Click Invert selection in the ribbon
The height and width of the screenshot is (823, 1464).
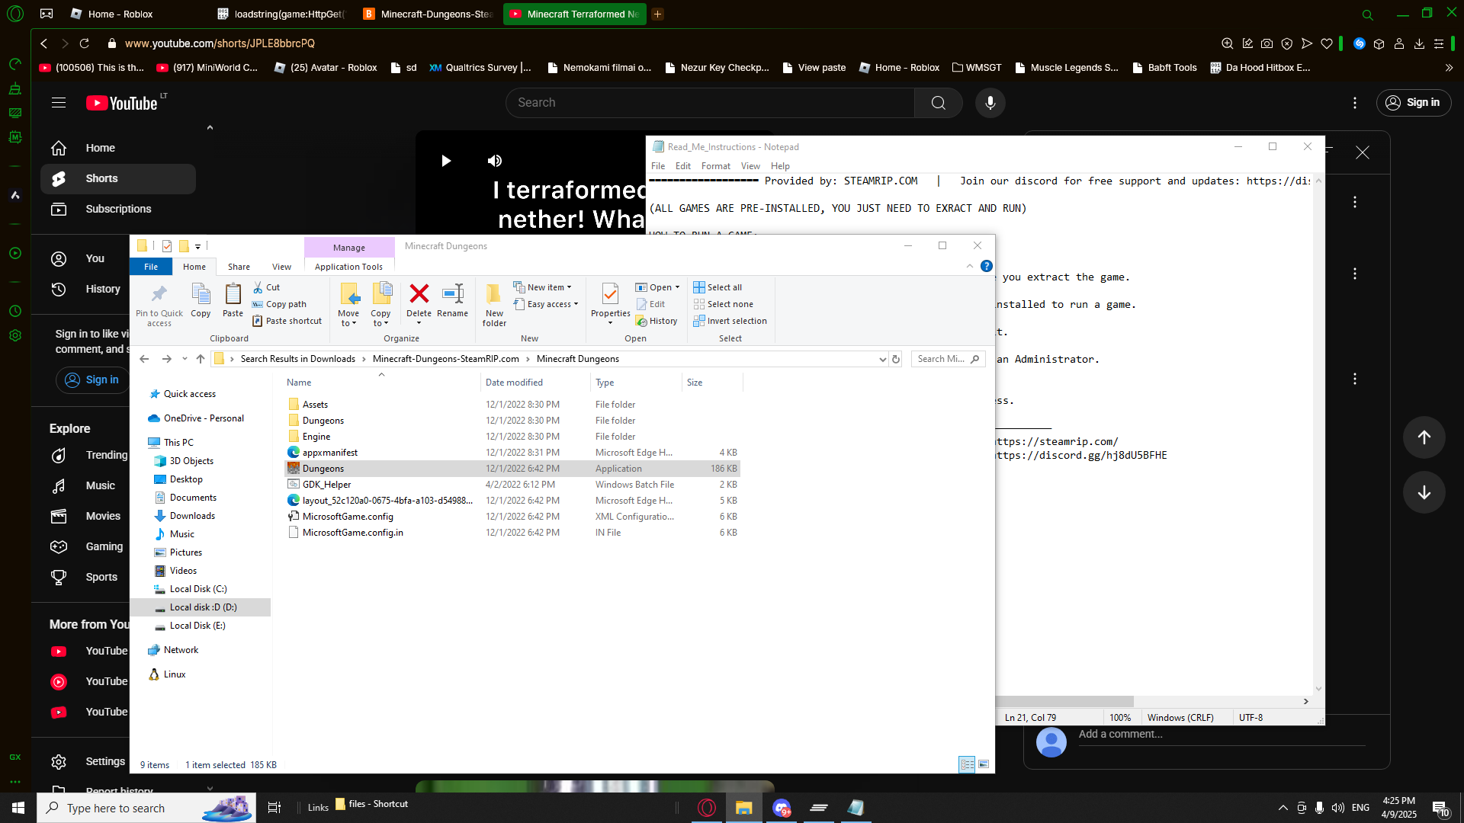(x=730, y=321)
